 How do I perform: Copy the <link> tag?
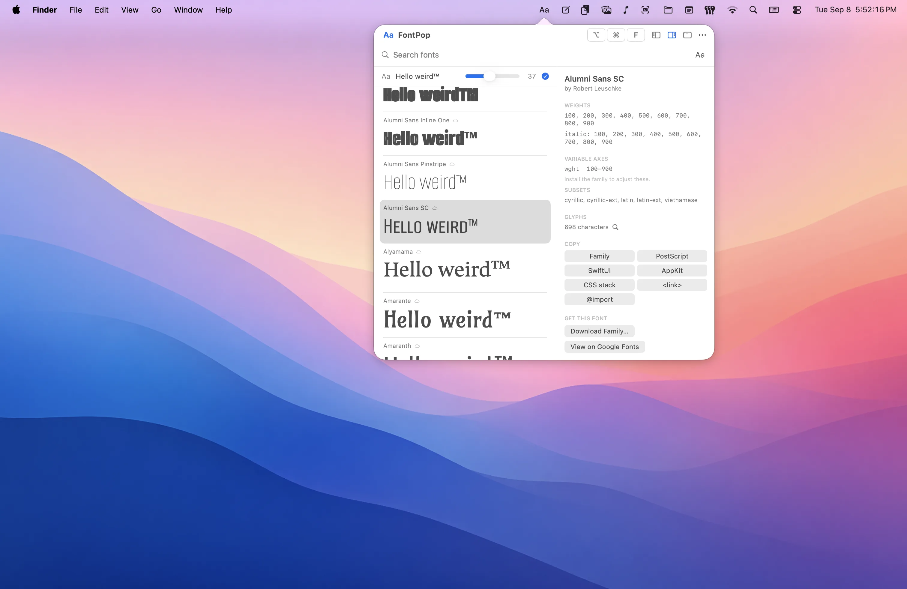pos(672,285)
